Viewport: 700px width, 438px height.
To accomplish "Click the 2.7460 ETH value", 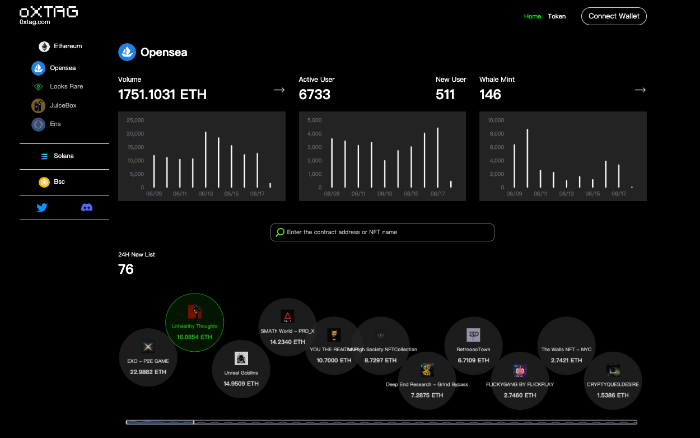I will [x=520, y=395].
